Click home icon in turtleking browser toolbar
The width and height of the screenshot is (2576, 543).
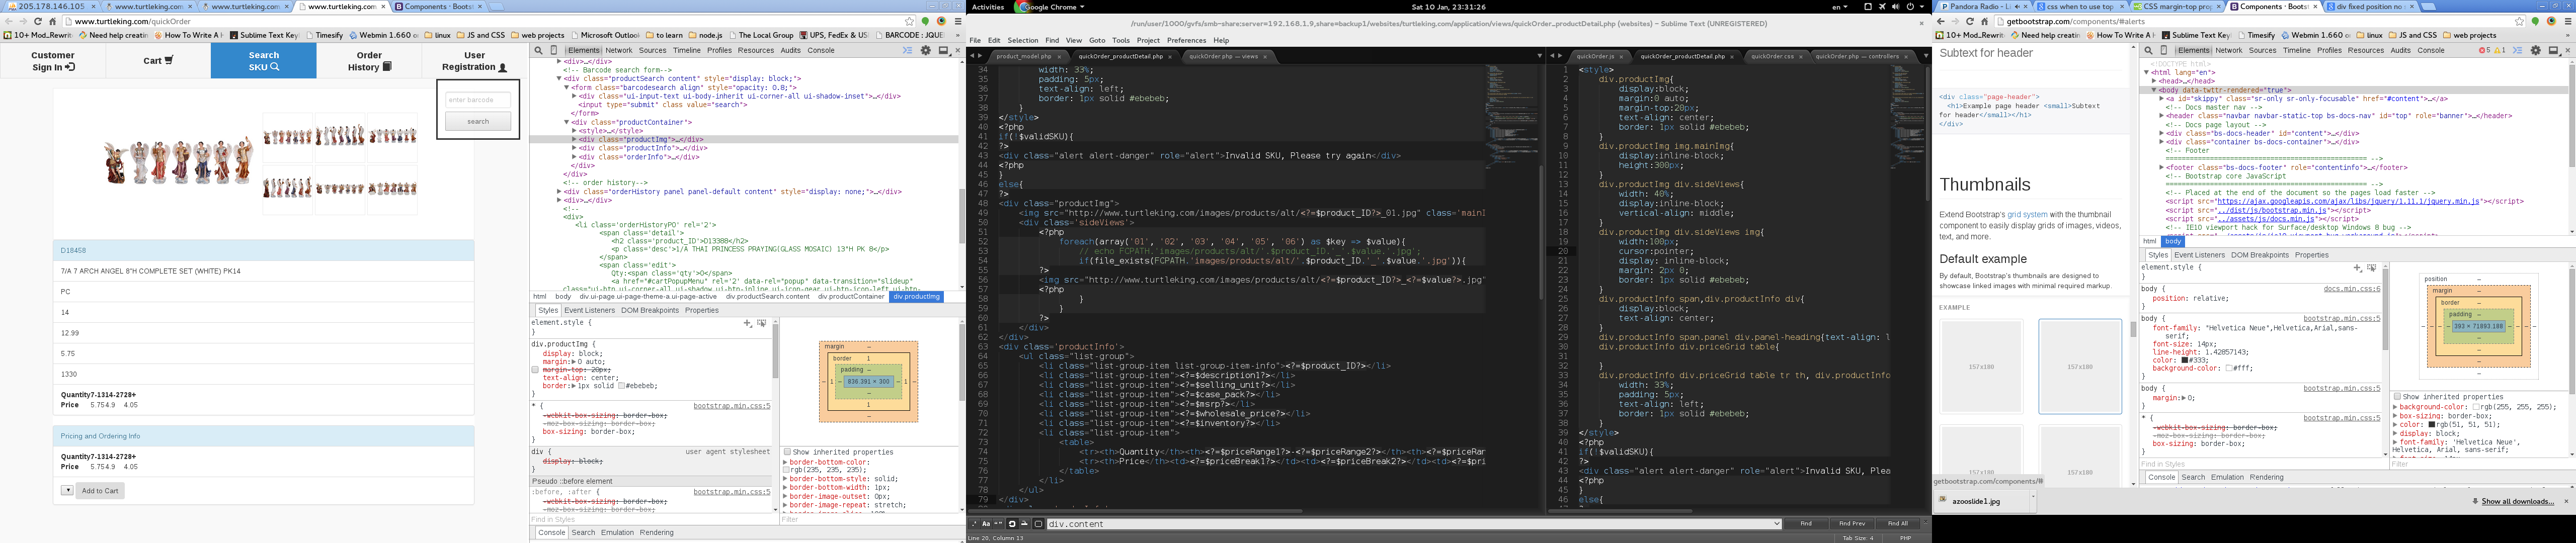(53, 21)
